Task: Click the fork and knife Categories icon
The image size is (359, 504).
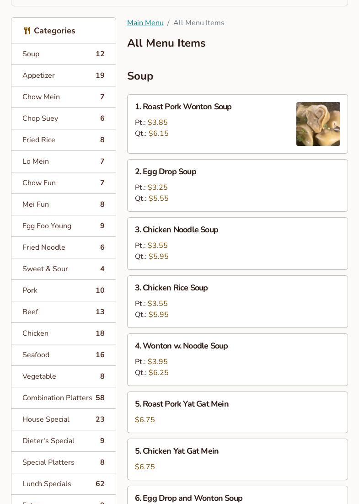Action: pyautogui.click(x=27, y=31)
